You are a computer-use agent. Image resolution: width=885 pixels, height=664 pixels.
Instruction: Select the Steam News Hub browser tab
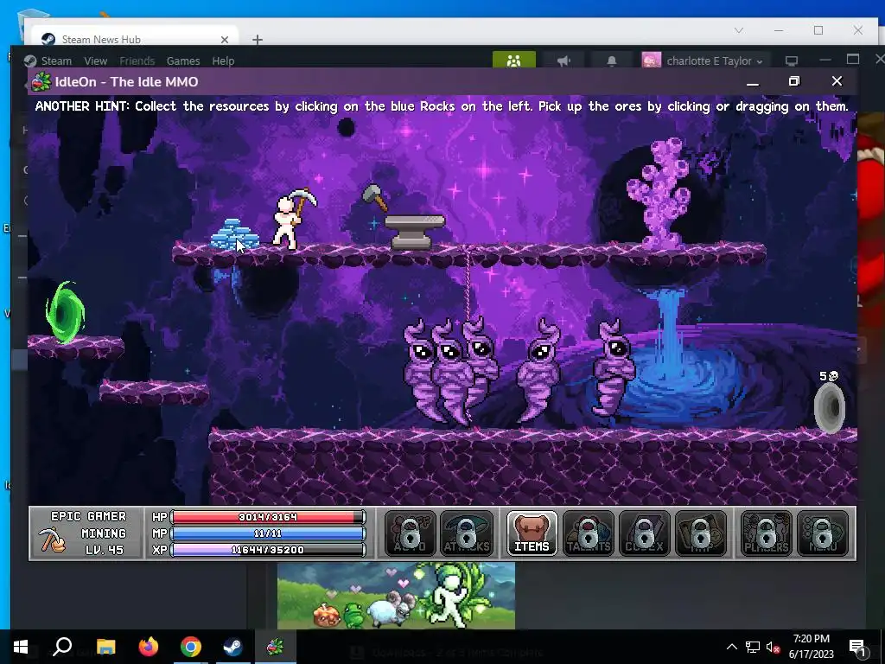tap(134, 37)
